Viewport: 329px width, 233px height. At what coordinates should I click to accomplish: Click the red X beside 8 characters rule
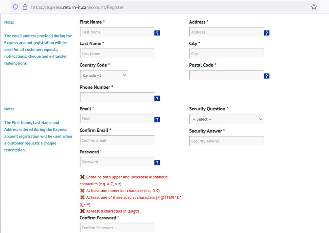point(82,211)
